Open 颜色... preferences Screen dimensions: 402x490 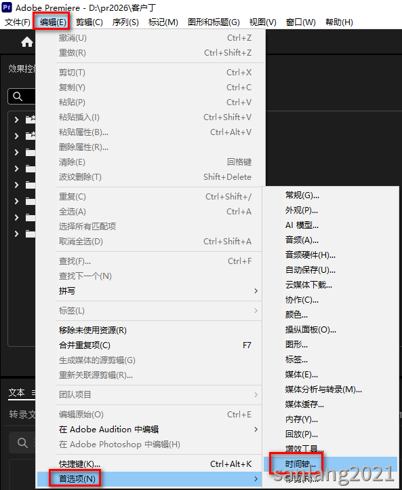pyautogui.click(x=331, y=315)
